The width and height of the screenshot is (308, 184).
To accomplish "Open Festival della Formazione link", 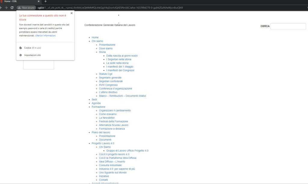I will (x=113, y=121).
